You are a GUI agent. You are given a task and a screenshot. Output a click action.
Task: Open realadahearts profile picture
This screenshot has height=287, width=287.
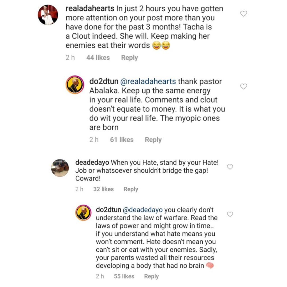48,15
